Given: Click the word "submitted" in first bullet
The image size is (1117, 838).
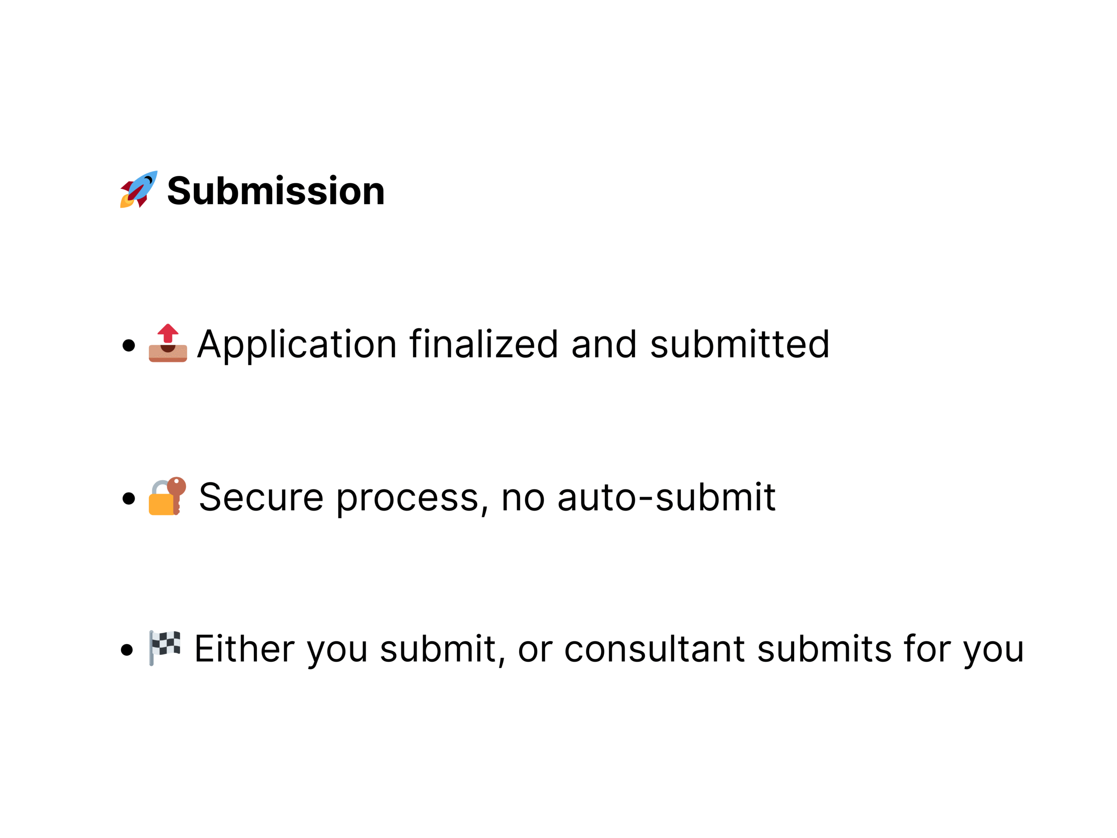Looking at the screenshot, I should (740, 344).
